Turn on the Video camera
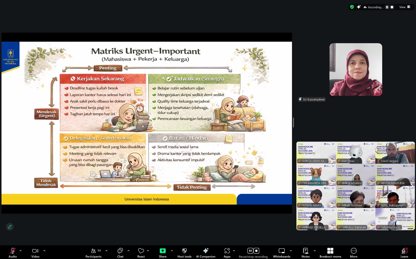The width and height of the screenshot is (416, 259). pos(35,253)
